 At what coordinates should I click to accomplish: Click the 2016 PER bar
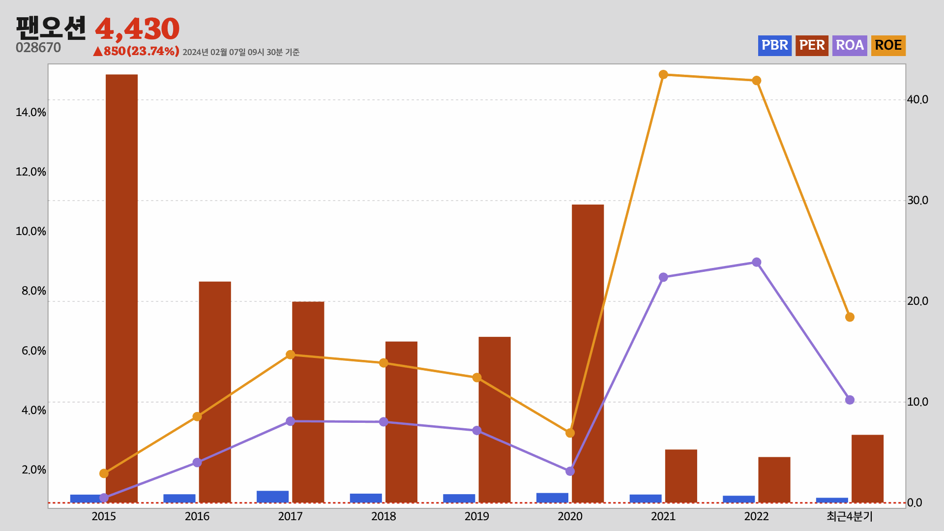pyautogui.click(x=215, y=392)
